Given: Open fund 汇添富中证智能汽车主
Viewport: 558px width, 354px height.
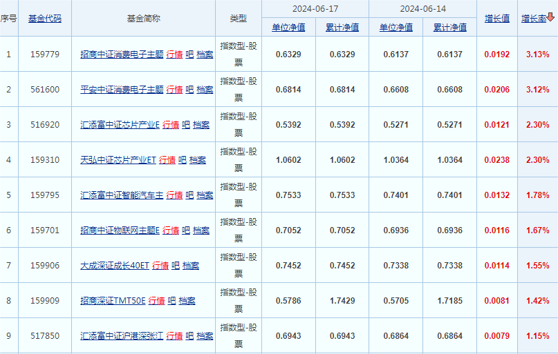Looking at the screenshot, I should [122, 195].
